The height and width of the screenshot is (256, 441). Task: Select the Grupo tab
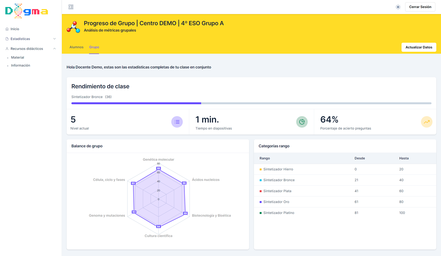pos(94,47)
